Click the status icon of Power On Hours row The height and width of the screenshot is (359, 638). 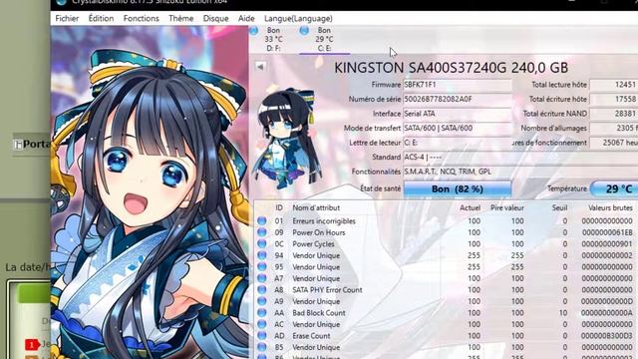262,232
